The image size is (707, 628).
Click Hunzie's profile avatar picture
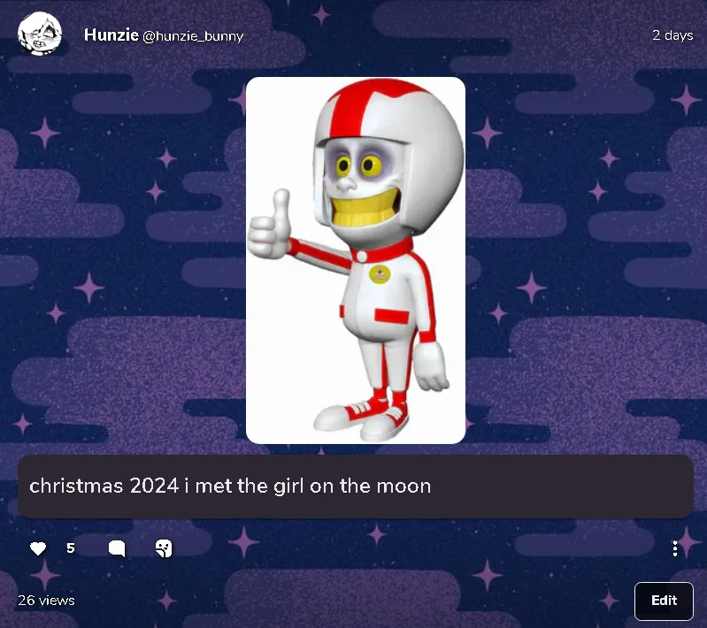pyautogui.click(x=40, y=34)
